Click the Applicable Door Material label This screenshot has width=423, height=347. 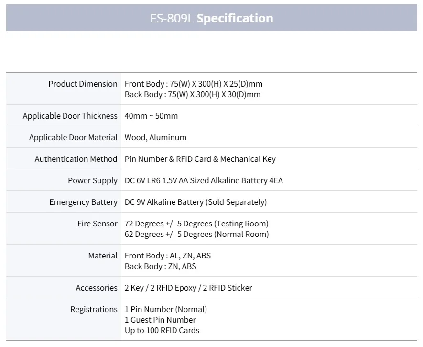pos(73,137)
